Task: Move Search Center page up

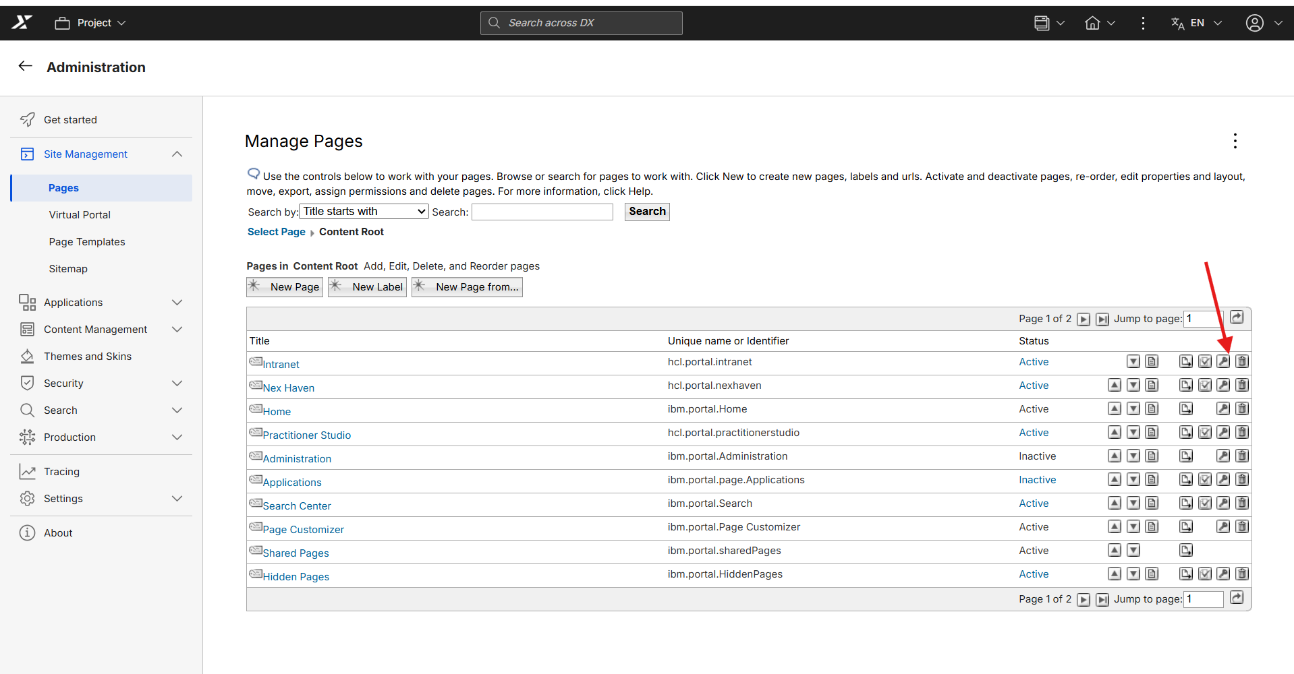Action: 1115,503
